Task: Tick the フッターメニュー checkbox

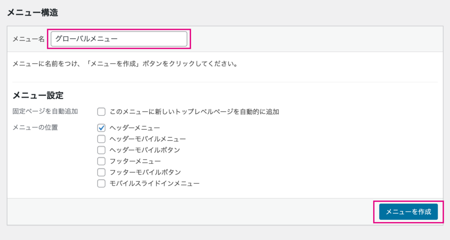Action: [x=102, y=161]
